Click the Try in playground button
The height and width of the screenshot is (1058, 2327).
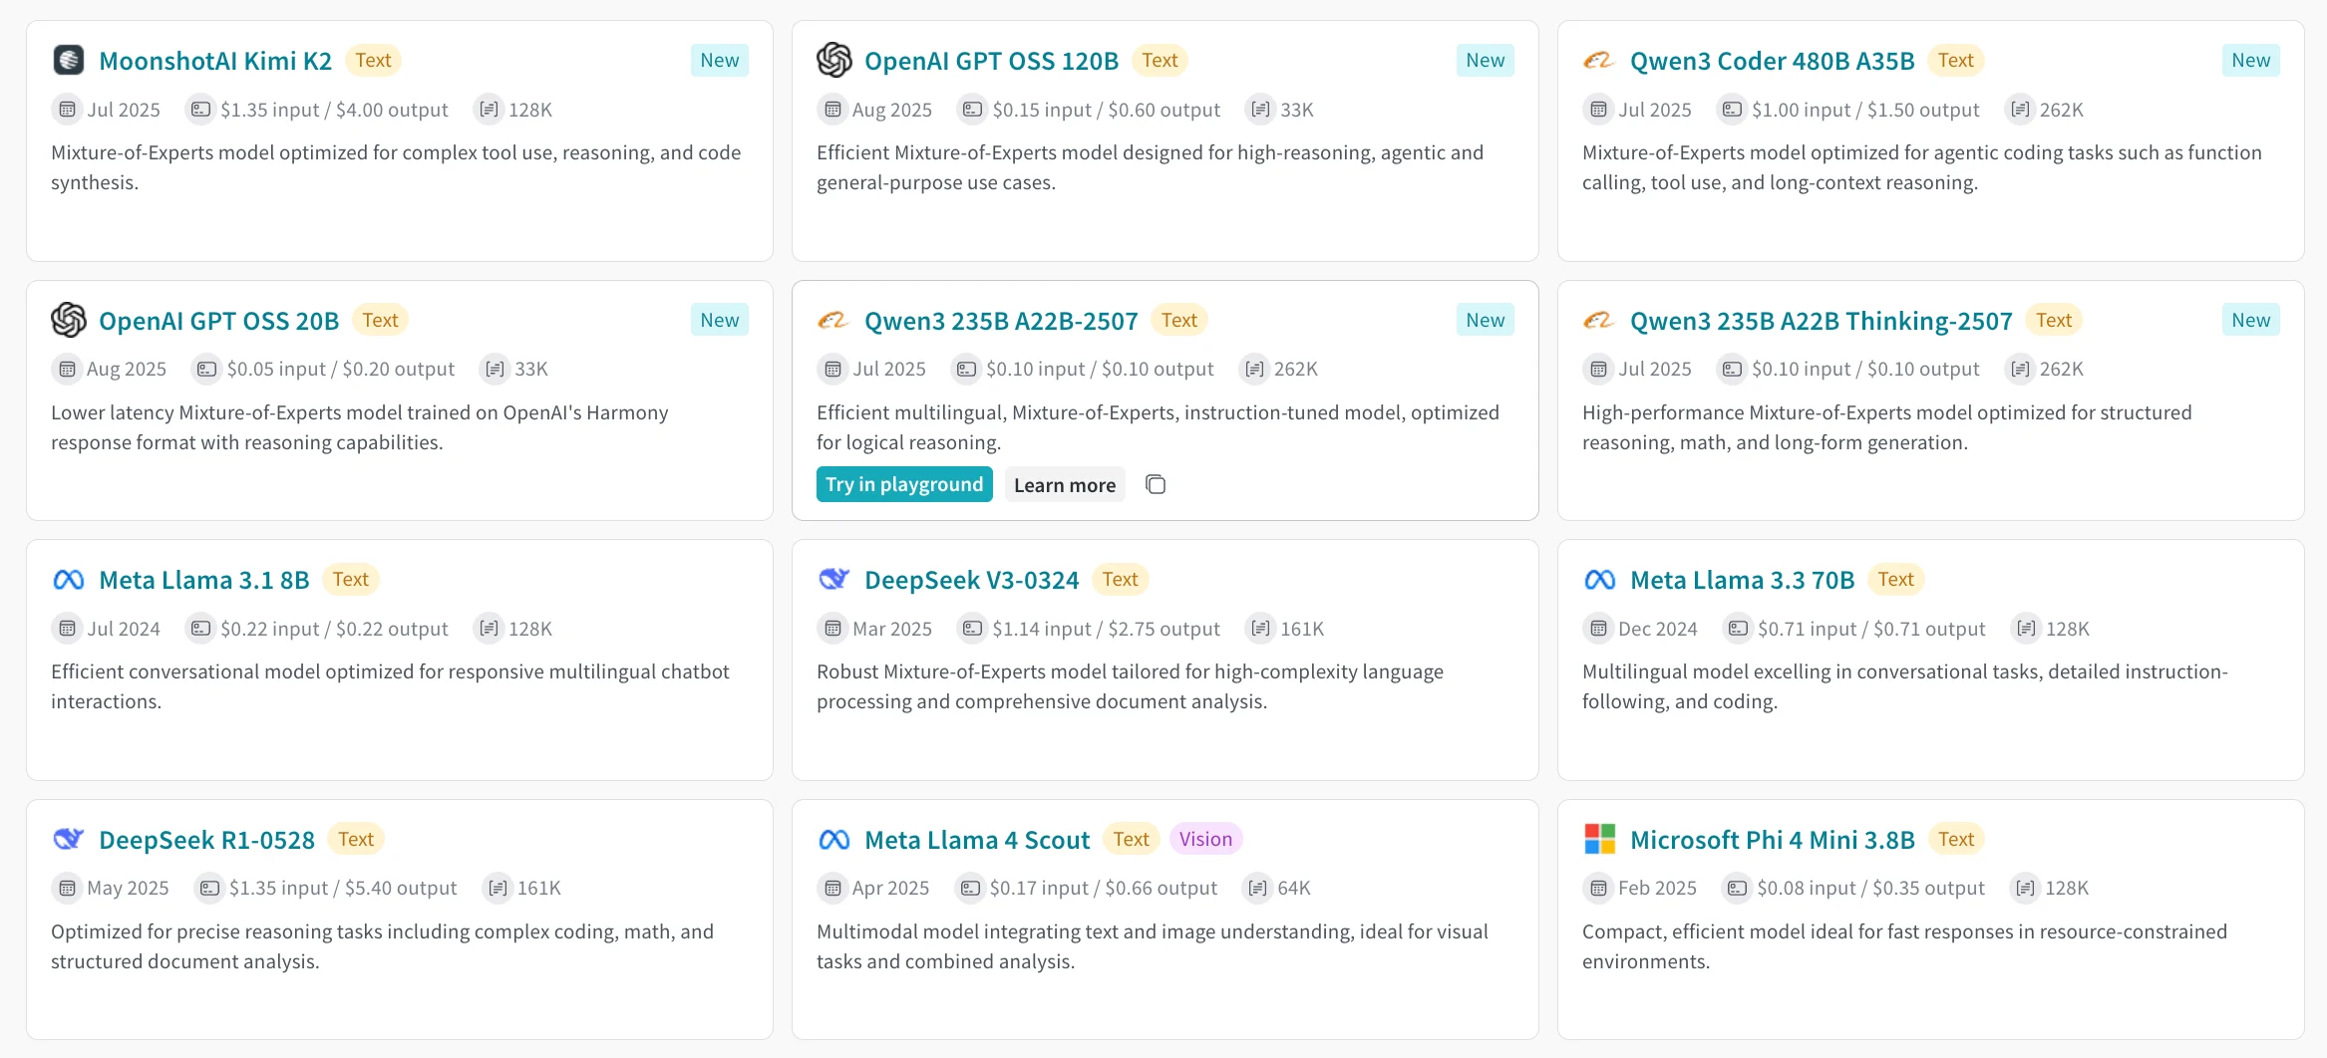click(x=904, y=484)
